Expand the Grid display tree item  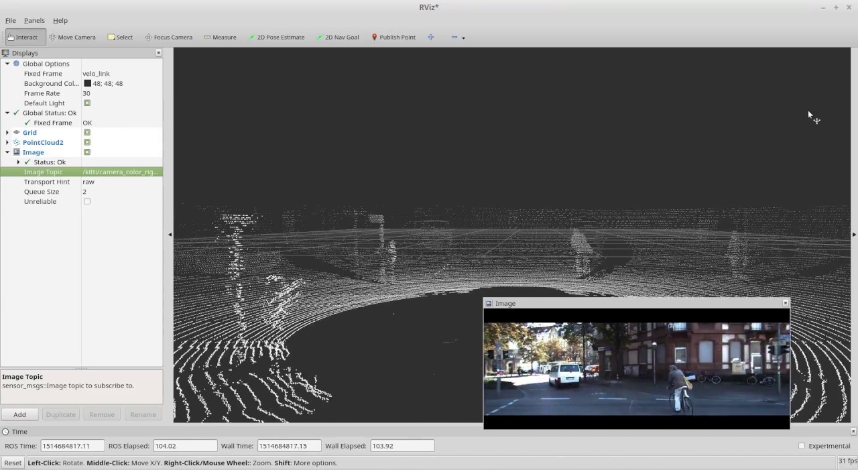coord(7,133)
